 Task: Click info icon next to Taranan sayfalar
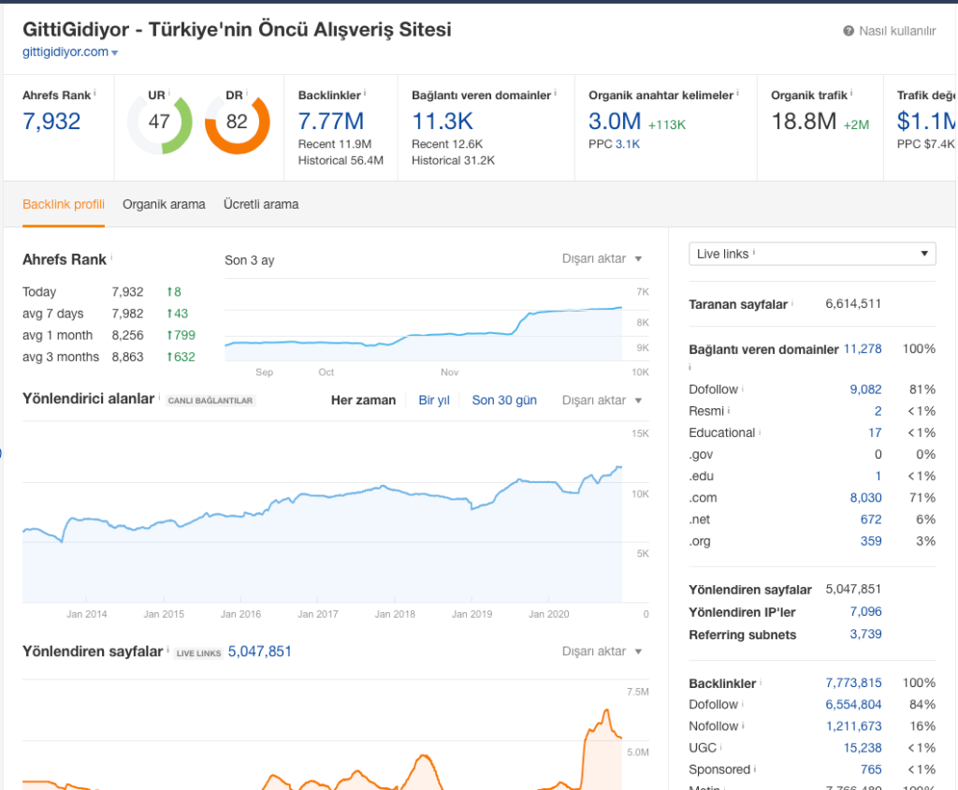pyautogui.click(x=792, y=302)
